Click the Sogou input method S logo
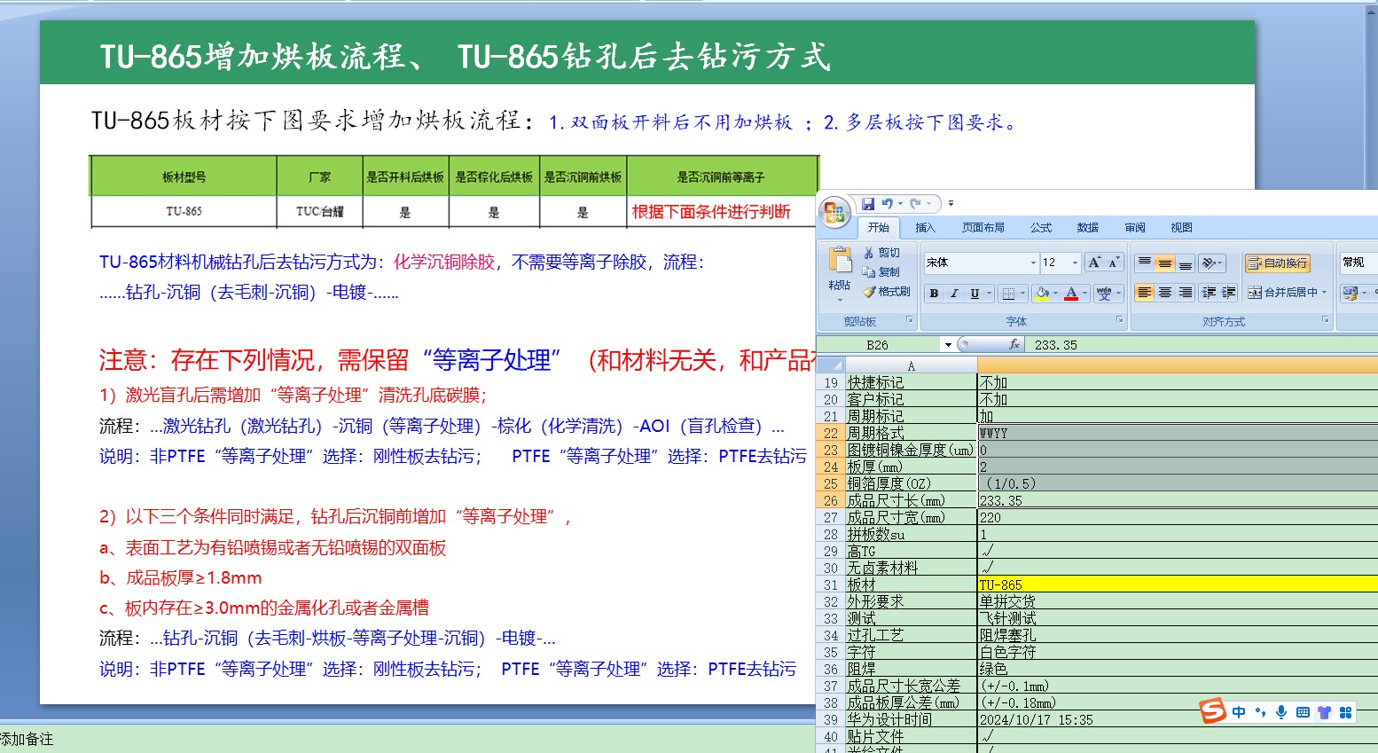The image size is (1378, 753). 1212,710
